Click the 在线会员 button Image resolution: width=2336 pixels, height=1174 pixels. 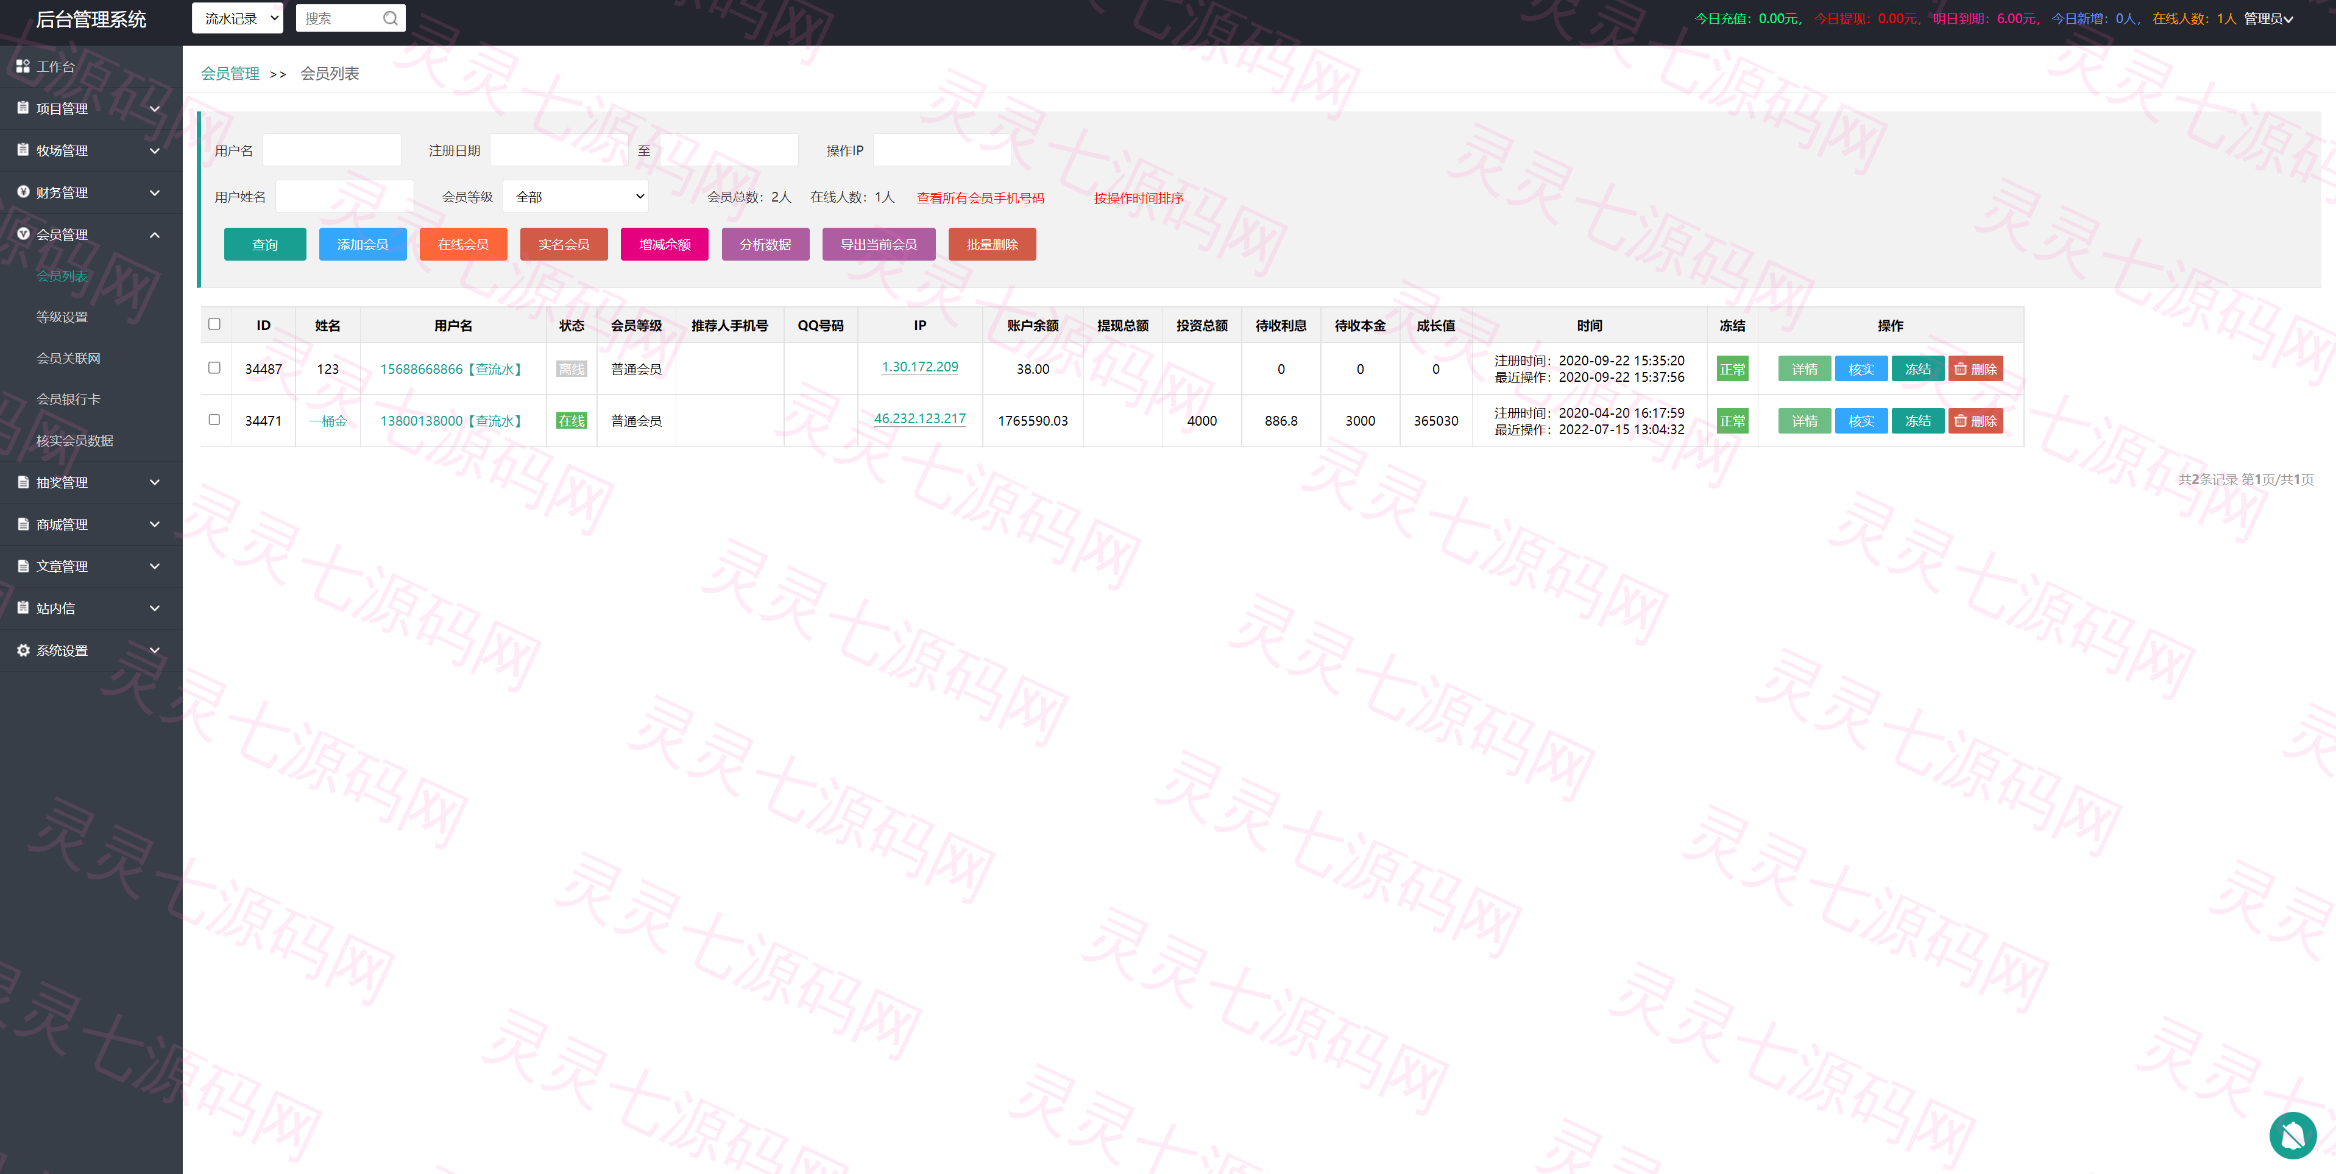(464, 244)
